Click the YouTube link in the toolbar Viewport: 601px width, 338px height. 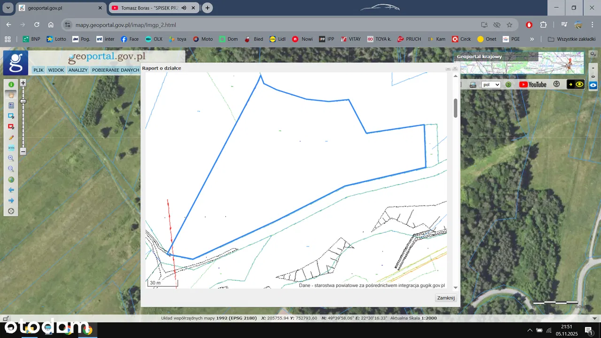(533, 84)
